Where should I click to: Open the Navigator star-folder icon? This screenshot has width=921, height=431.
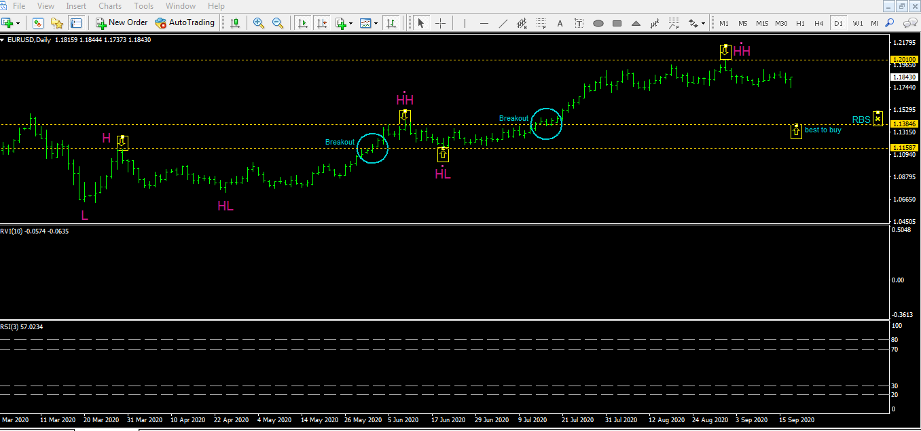click(x=57, y=23)
